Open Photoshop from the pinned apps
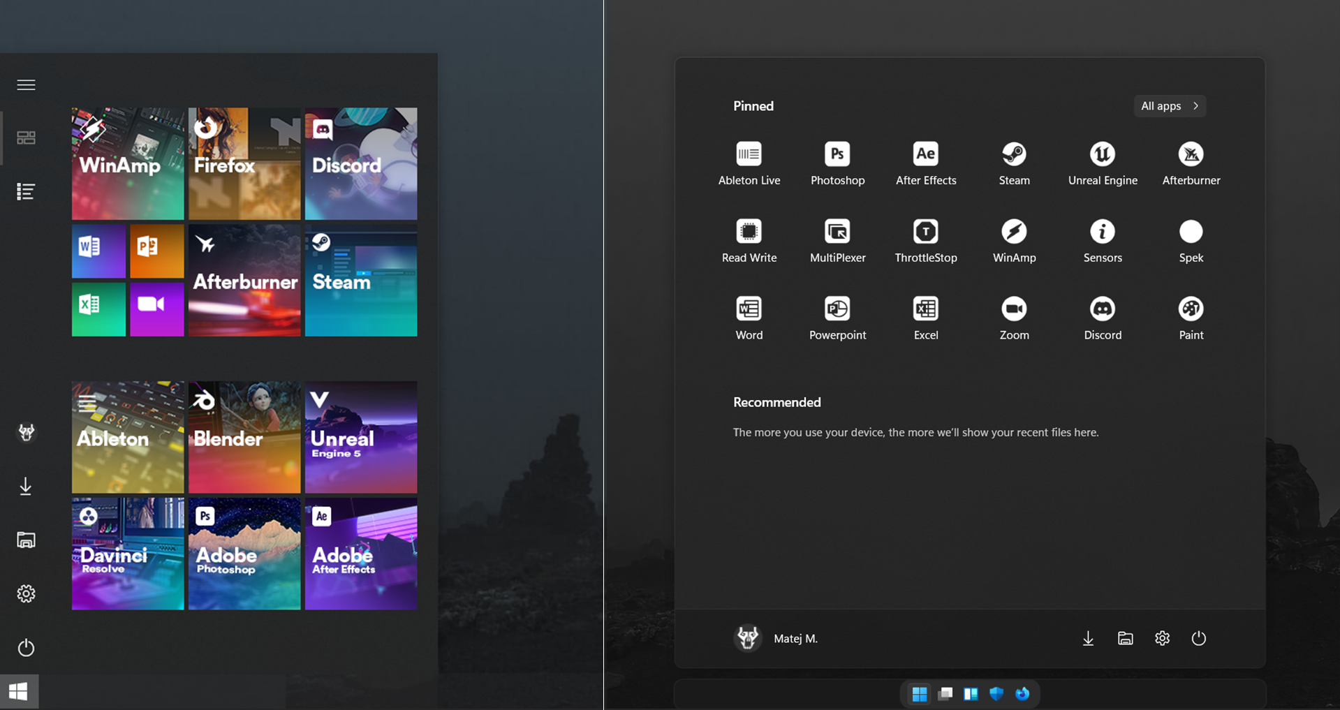This screenshot has height=710, width=1340. (x=837, y=162)
